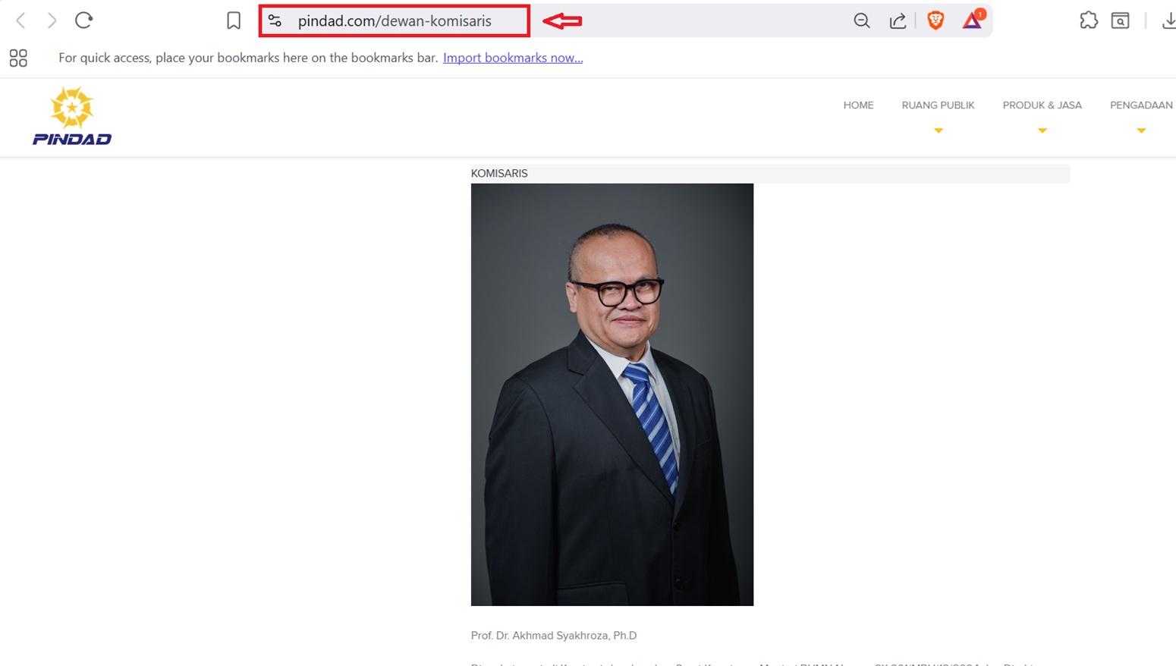Image resolution: width=1176 pixels, height=666 pixels.
Task: Open the Downloads icon
Action: 1168,21
